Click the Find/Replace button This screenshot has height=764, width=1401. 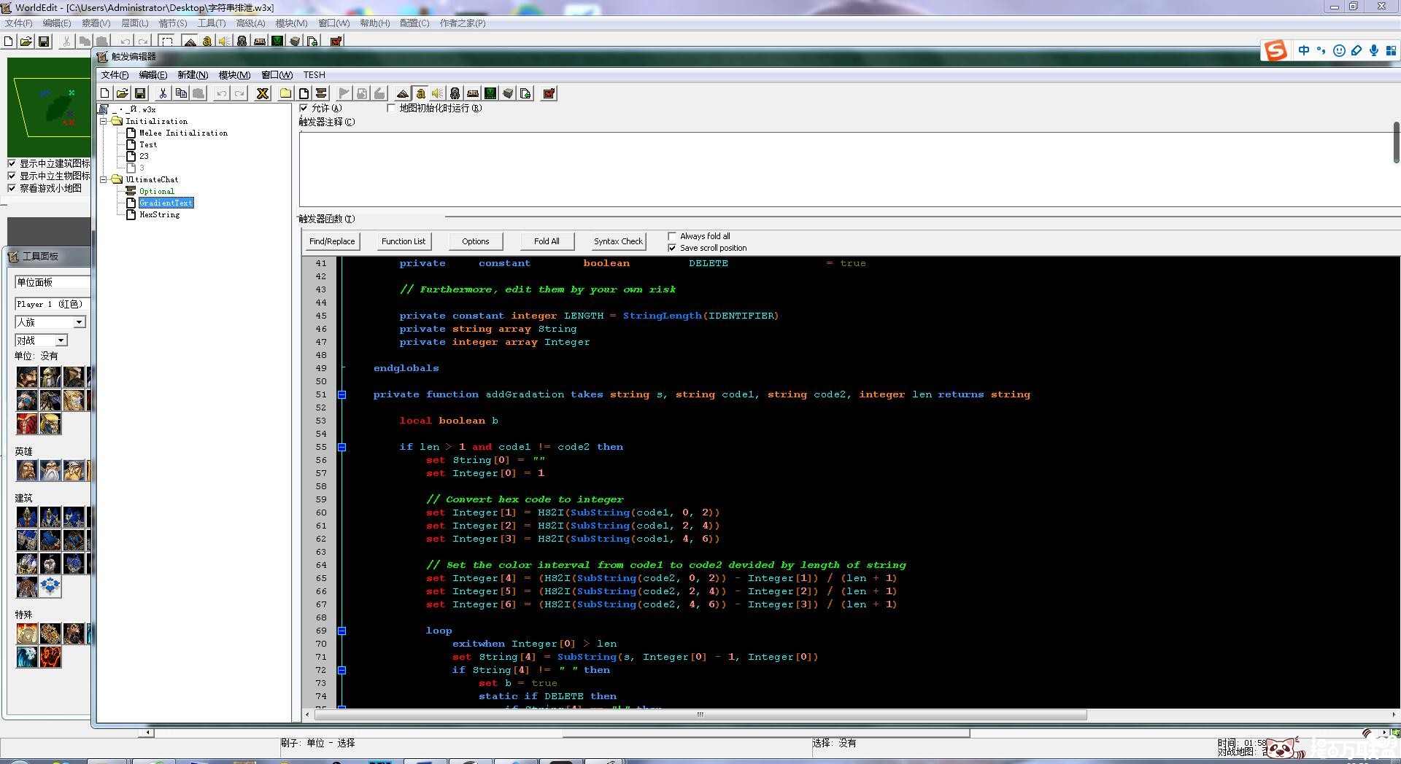(x=332, y=241)
